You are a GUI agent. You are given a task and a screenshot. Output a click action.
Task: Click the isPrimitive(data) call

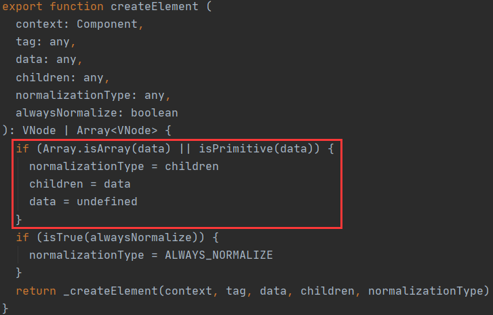256,148
